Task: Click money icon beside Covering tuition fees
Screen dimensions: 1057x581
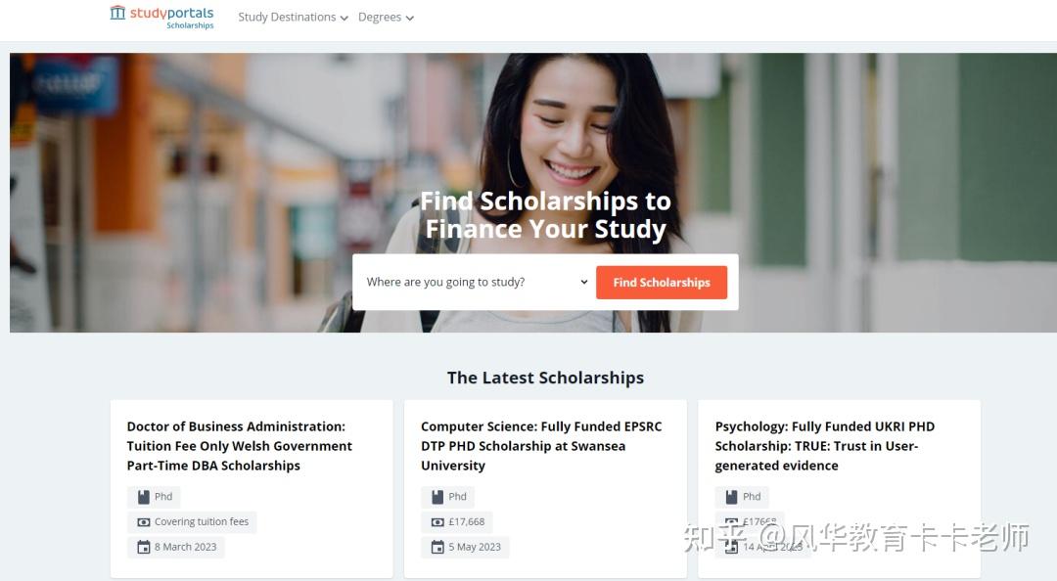Action: pos(144,522)
